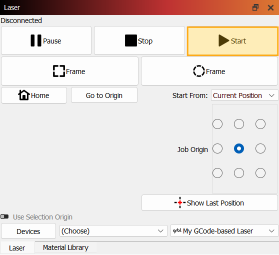
Task: Toggle Use Selection Origin switch
Action: [4, 216]
